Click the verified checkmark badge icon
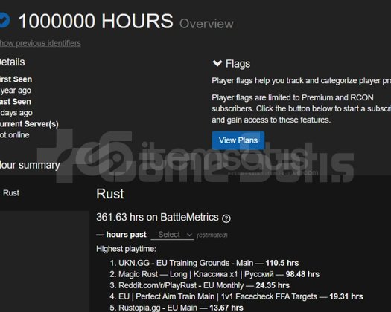391x312 pixels. pos(4,20)
